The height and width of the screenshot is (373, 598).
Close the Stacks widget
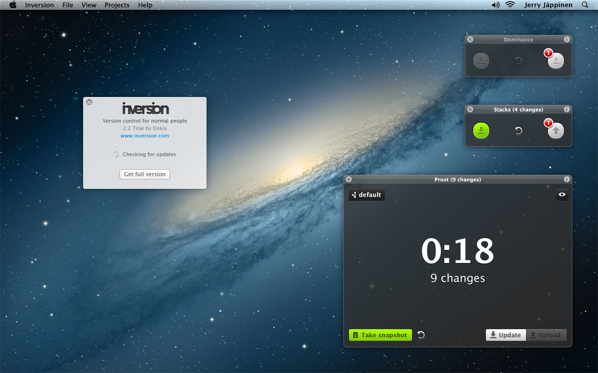coord(470,110)
